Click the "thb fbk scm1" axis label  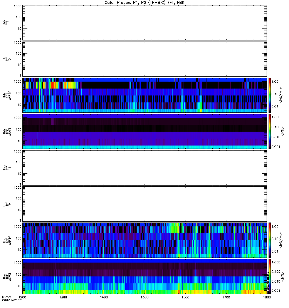point(7,131)
